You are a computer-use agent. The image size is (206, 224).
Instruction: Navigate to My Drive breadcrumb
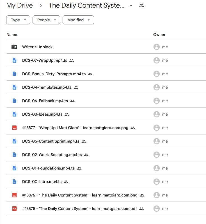tap(19, 5)
